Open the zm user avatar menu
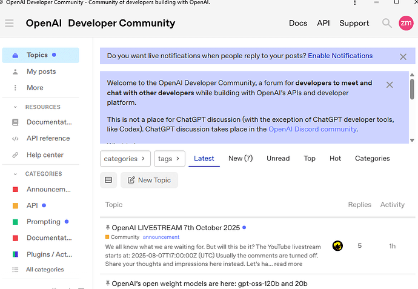 pos(406,23)
